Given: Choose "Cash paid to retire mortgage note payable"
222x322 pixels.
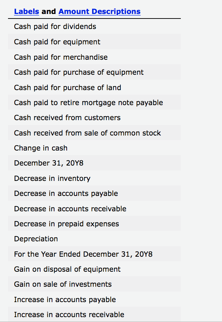Looking at the screenshot, I should pos(89,103).
